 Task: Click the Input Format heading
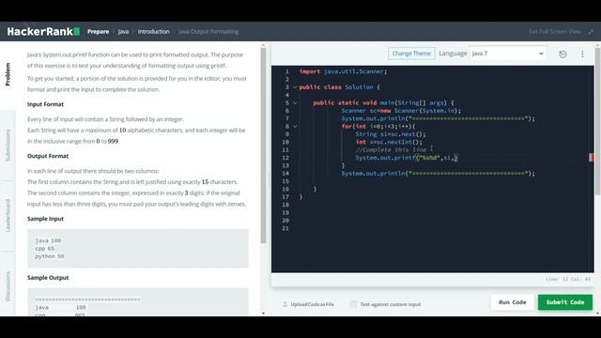point(45,104)
